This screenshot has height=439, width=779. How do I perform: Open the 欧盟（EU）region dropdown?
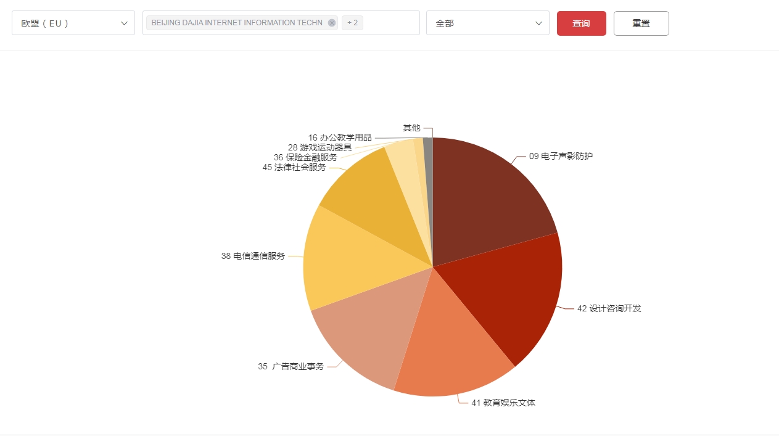point(73,23)
